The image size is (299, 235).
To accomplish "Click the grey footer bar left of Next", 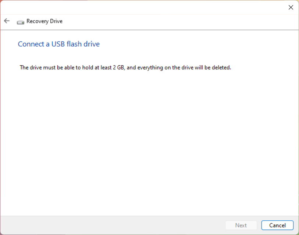I will 113,225.
